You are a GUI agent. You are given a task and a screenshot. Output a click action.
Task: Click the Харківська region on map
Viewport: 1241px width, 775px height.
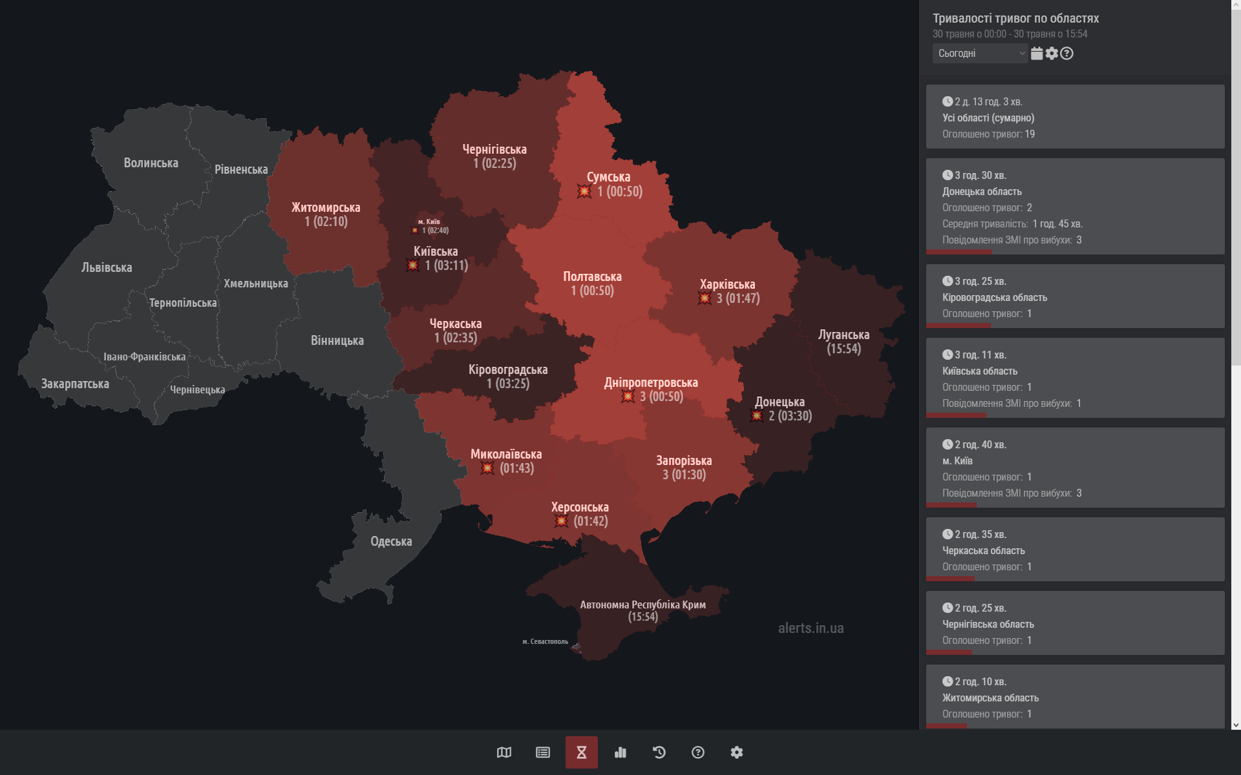pyautogui.click(x=727, y=284)
